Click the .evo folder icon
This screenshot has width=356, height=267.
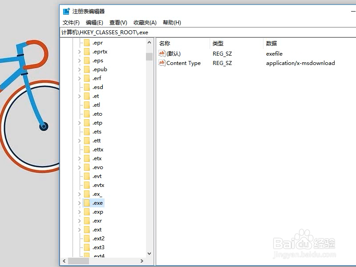tap(87, 167)
